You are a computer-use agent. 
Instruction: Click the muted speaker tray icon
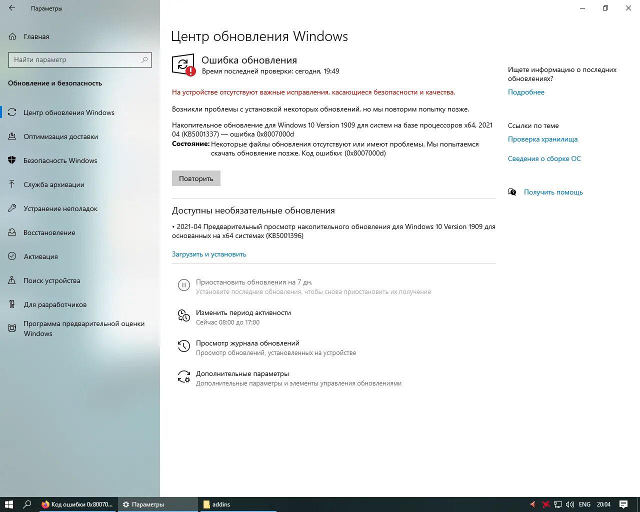coord(533,504)
